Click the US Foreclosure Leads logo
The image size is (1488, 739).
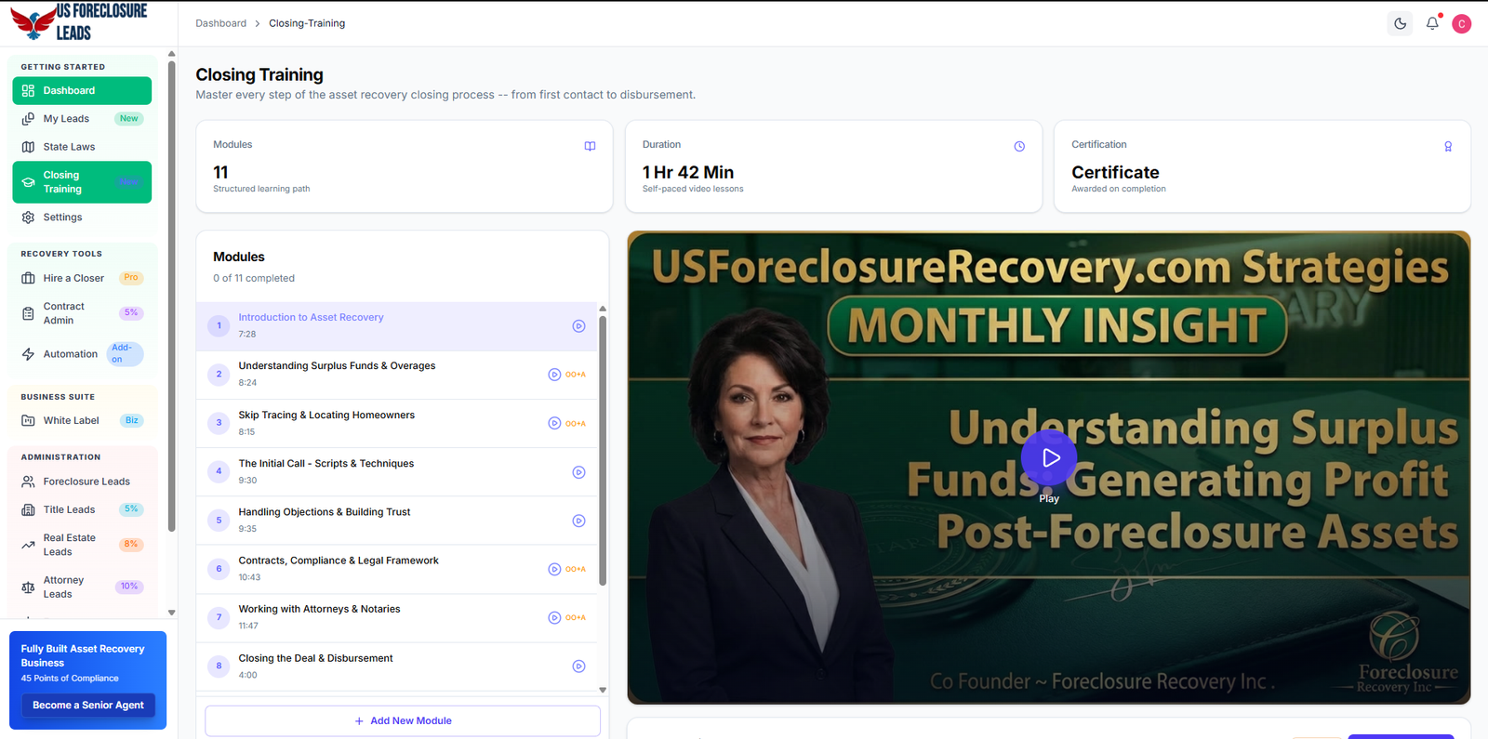click(x=79, y=22)
